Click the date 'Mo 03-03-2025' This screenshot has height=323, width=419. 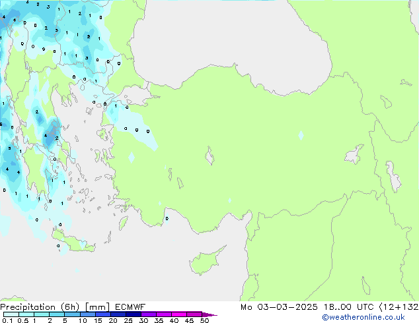point(279,307)
